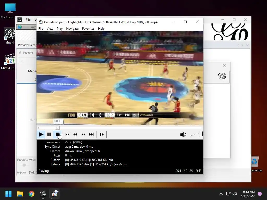Open File Explorer from taskbar
This screenshot has width=267, height=200.
pyautogui.click(x=20, y=194)
